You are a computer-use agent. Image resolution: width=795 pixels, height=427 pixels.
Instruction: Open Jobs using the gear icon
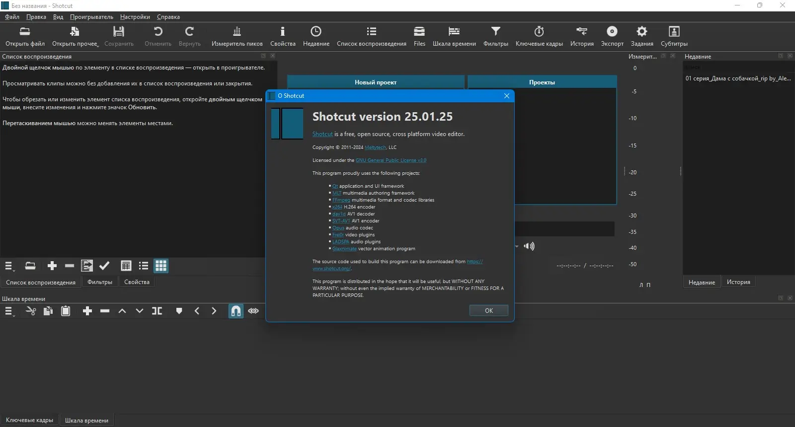642,32
